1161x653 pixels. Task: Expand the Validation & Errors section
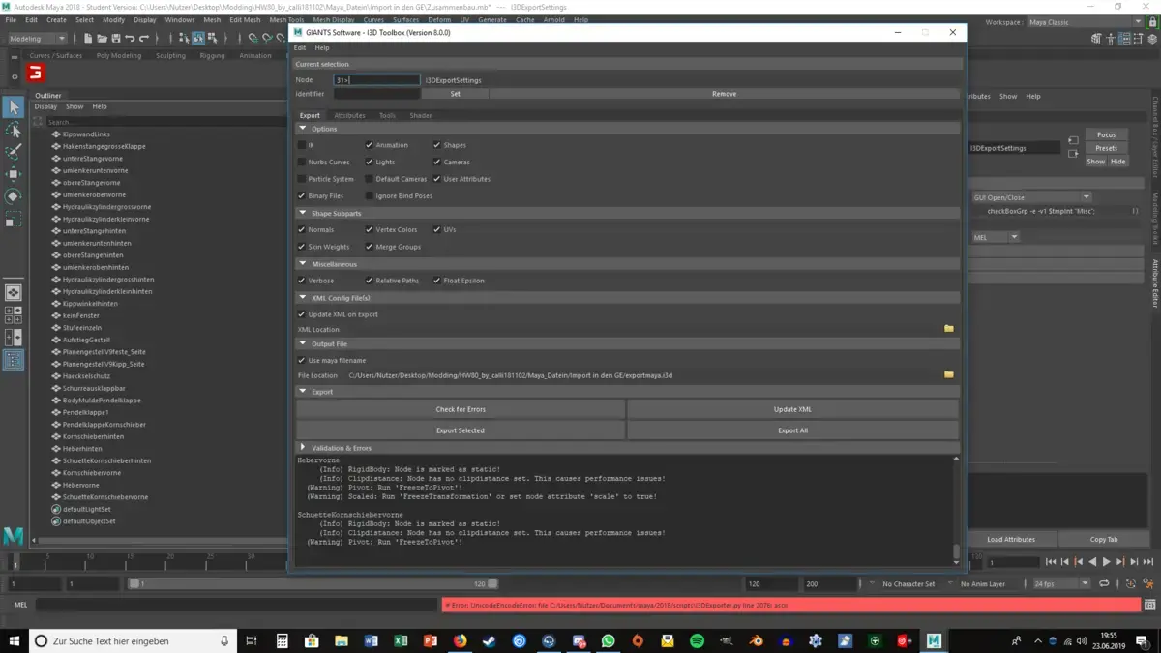303,447
